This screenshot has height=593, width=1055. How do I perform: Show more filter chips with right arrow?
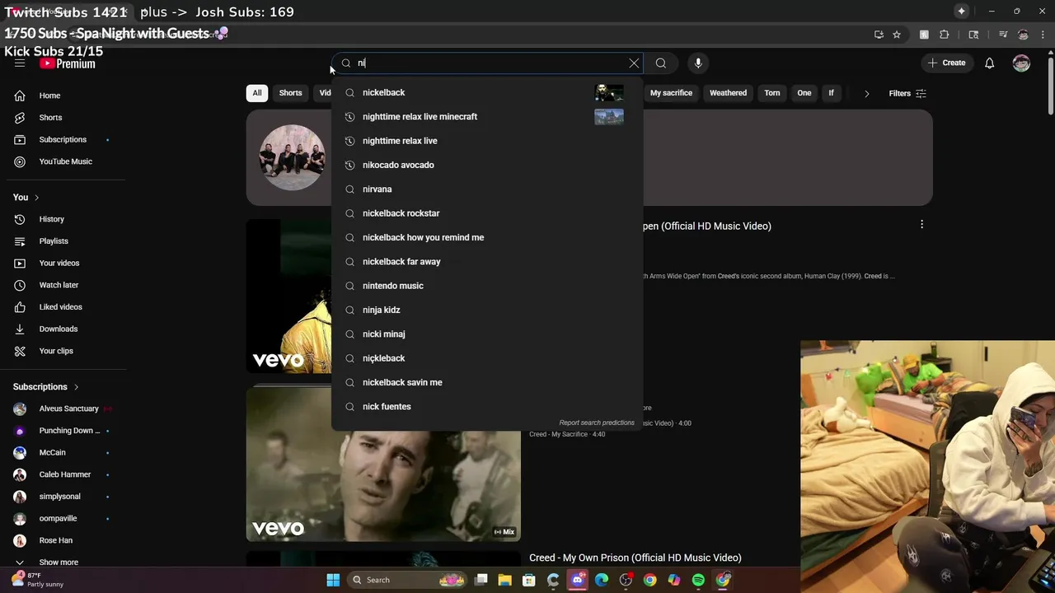tap(866, 94)
